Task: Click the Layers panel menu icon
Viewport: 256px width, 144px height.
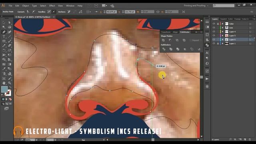Action: click(x=254, y=19)
